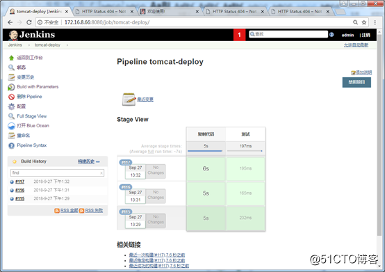Viewport: 385px width, 272px height.
Task: Open build #115 link in history
Action: point(20,199)
